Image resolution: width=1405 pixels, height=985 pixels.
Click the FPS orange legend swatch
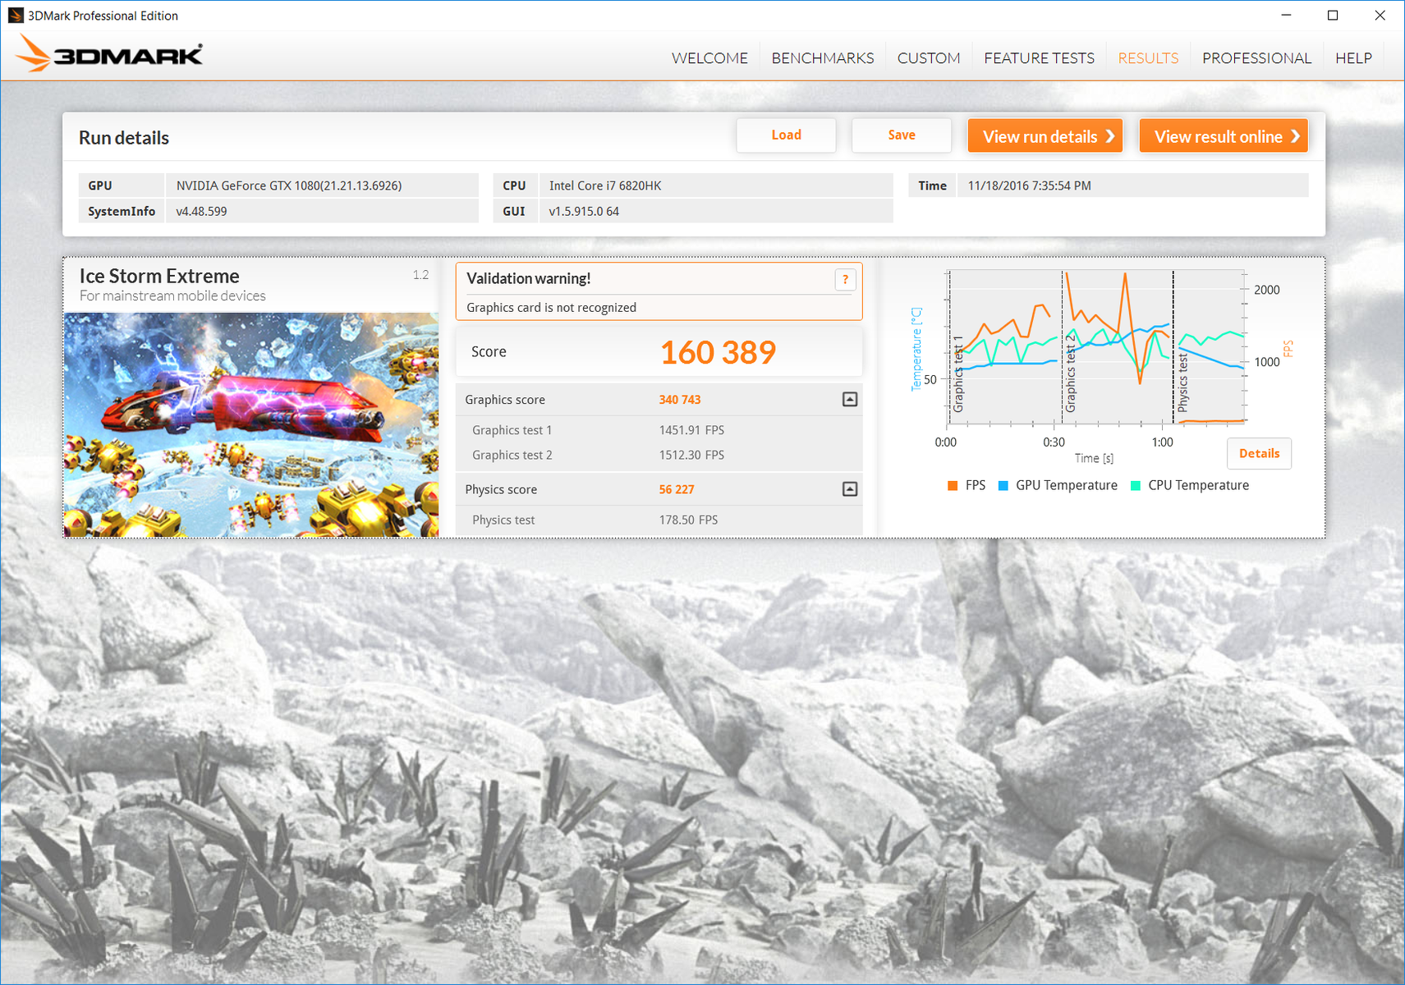pyautogui.click(x=953, y=486)
